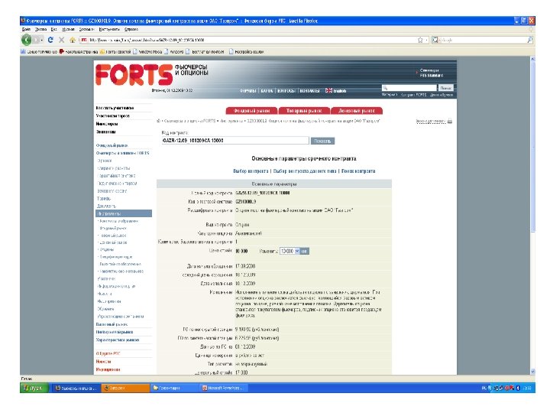The height and width of the screenshot is (413, 550).
Task: Click the printer icon for the print version
Action: (x=450, y=121)
